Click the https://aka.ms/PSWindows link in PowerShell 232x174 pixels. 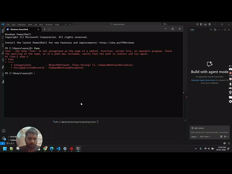117,43
